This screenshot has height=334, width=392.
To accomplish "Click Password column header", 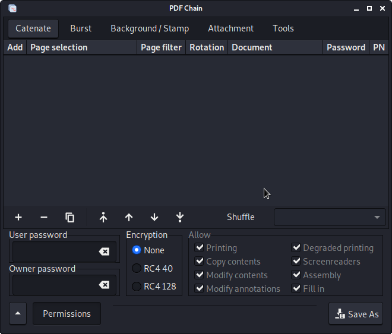I will (x=346, y=47).
